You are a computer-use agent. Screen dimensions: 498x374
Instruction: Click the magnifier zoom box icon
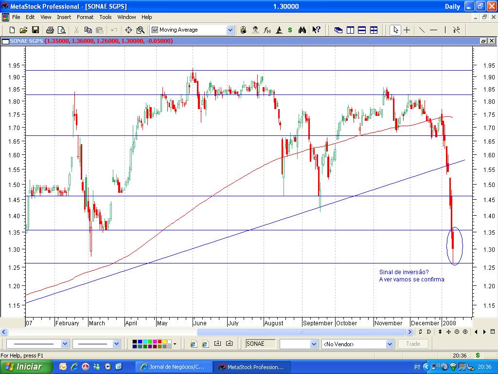tap(141, 30)
